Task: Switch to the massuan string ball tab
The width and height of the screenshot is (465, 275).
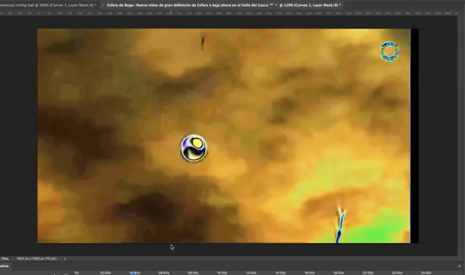Action: 49,5
